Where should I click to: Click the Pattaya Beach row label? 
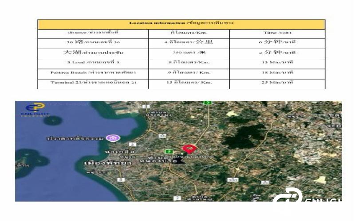tap(93, 72)
